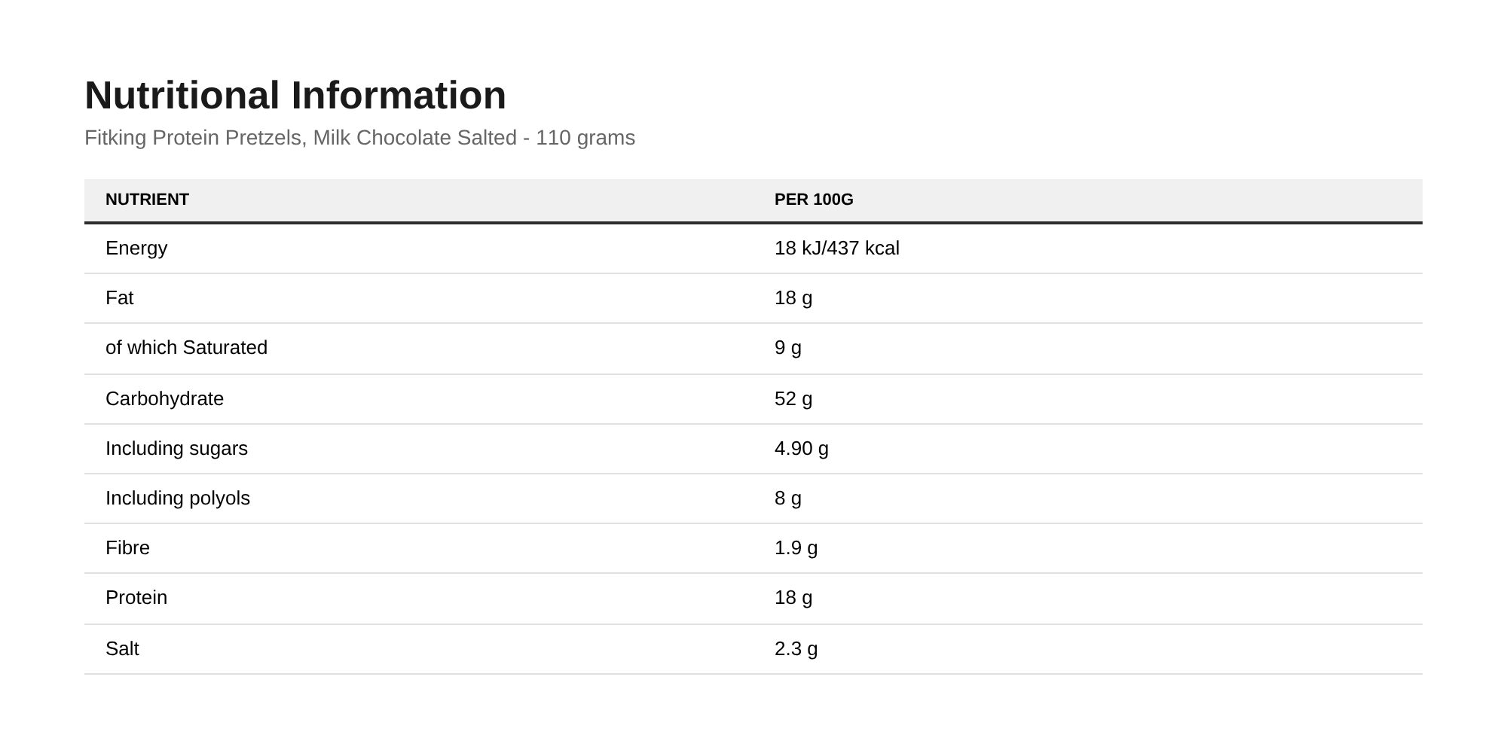The width and height of the screenshot is (1507, 747).
Task: Select the Fitking Protein Pretzels subtitle text
Action: (x=359, y=138)
